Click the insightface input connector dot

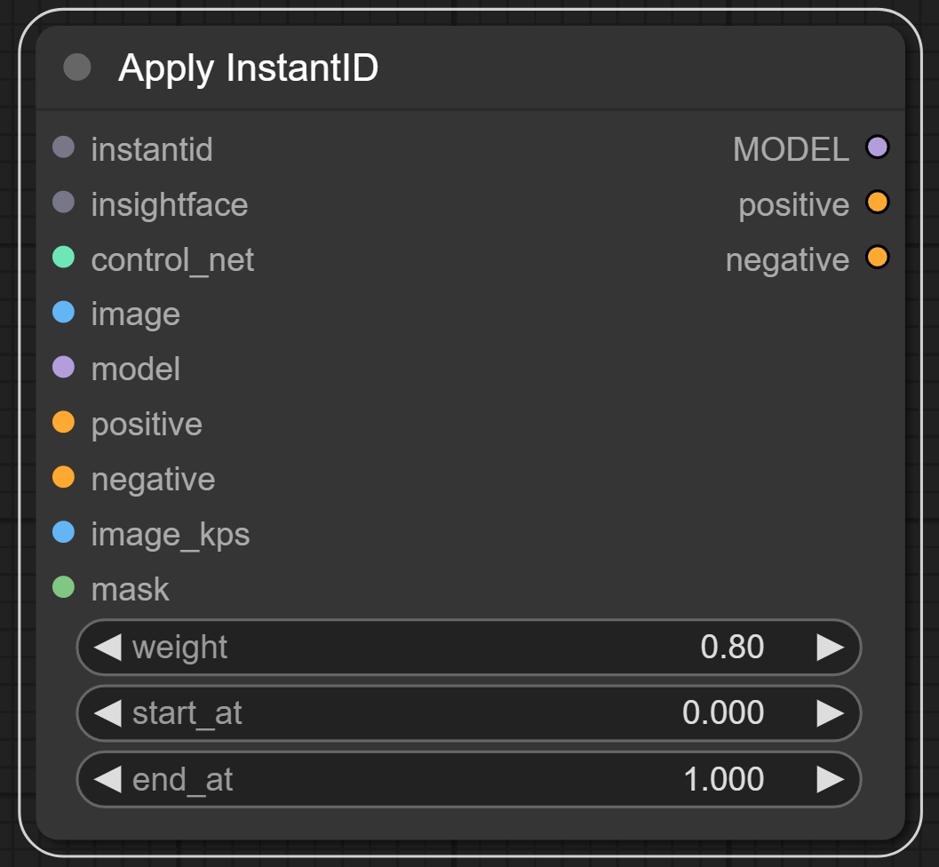pos(63,203)
